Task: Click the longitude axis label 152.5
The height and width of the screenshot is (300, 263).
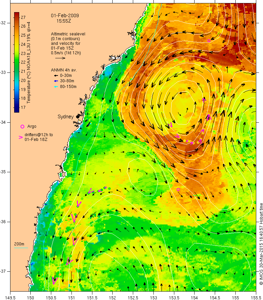Action: (133, 298)
